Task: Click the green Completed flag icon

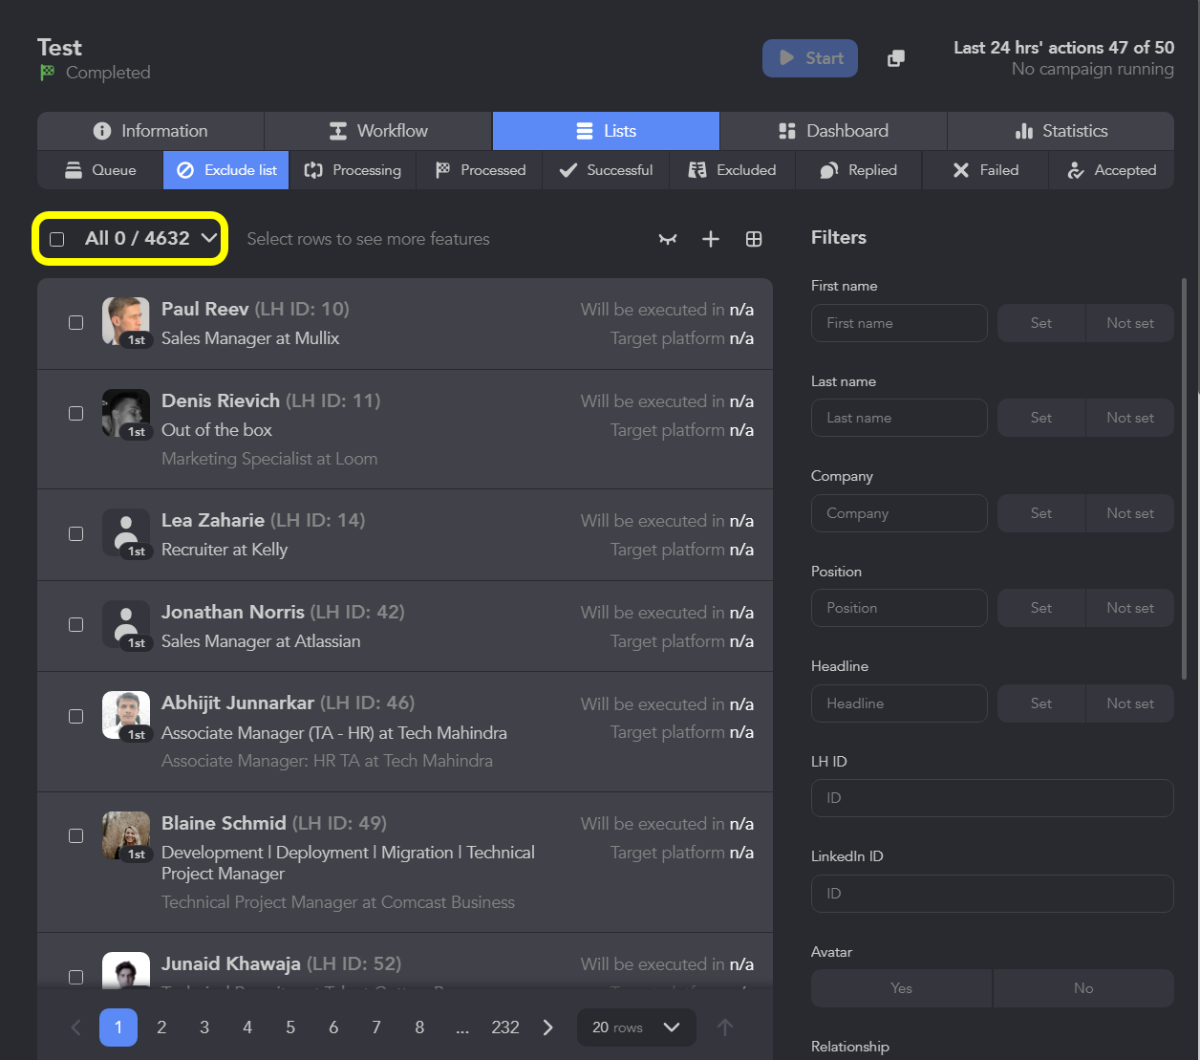Action: 47,73
